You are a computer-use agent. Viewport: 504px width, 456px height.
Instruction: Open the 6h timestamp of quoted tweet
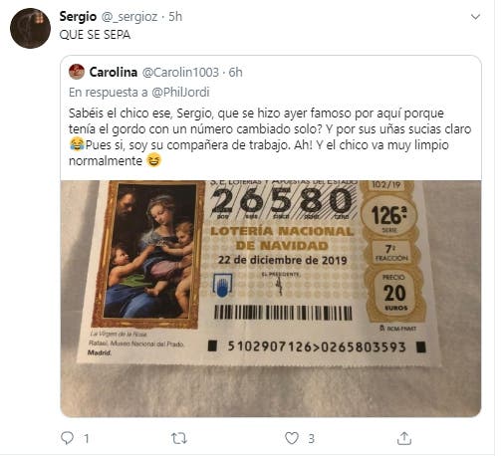(x=235, y=73)
